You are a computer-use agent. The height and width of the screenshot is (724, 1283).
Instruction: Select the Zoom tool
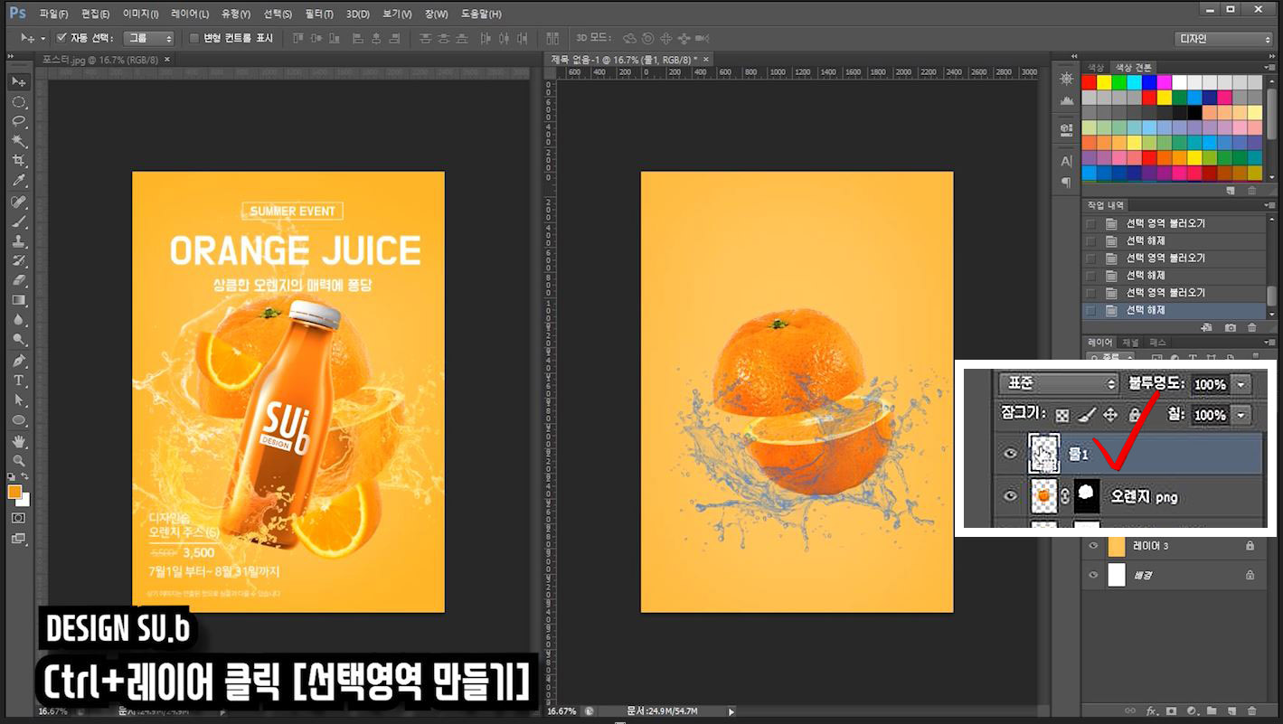18,461
